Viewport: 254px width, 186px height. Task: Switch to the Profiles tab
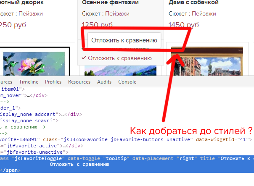pyautogui.click(x=53, y=82)
